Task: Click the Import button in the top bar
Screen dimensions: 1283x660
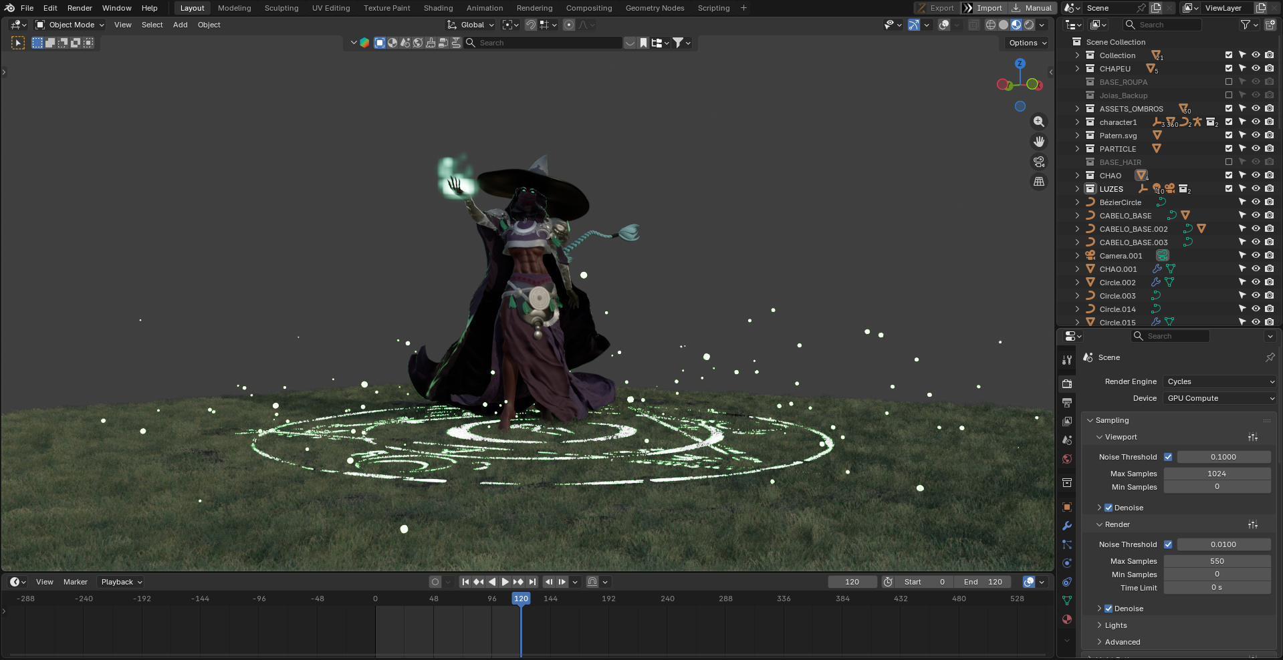Action: tap(983, 8)
